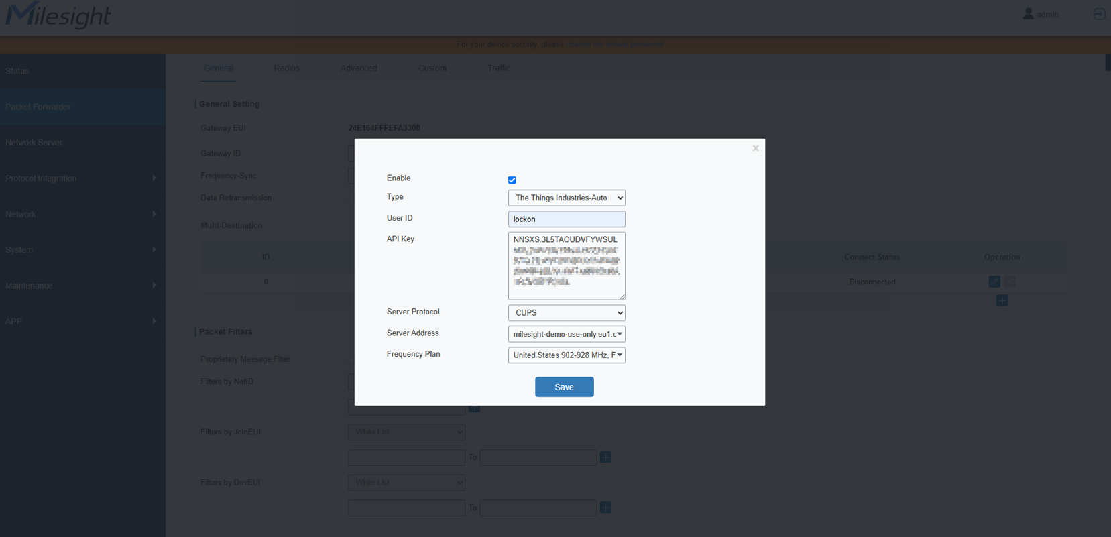Click the delete icon in destination row 0
1111x537 pixels.
(x=1010, y=282)
